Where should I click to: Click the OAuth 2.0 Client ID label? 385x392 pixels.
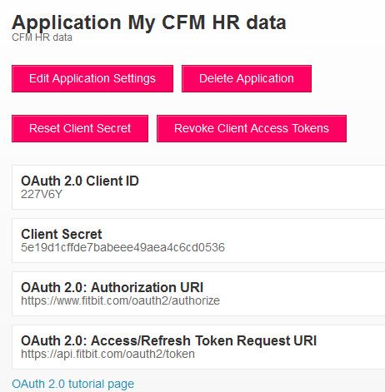point(80,181)
